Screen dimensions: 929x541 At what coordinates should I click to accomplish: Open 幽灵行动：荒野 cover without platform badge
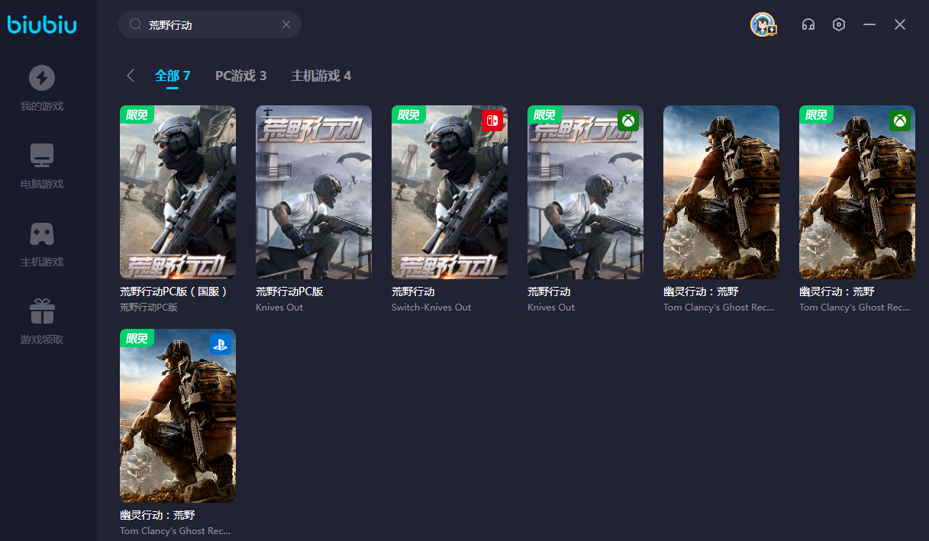[x=721, y=192]
